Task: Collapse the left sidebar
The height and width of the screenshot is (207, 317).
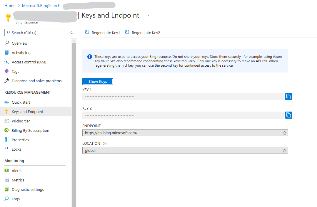Action: (71, 33)
